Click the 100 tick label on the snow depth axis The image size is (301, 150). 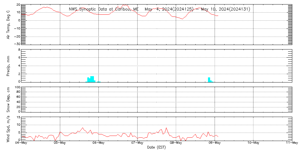tap(17, 87)
